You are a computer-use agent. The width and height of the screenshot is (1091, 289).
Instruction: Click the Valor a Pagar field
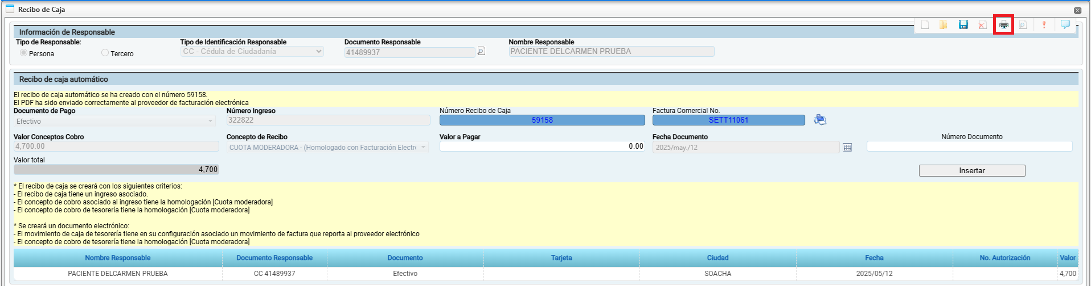pyautogui.click(x=542, y=146)
